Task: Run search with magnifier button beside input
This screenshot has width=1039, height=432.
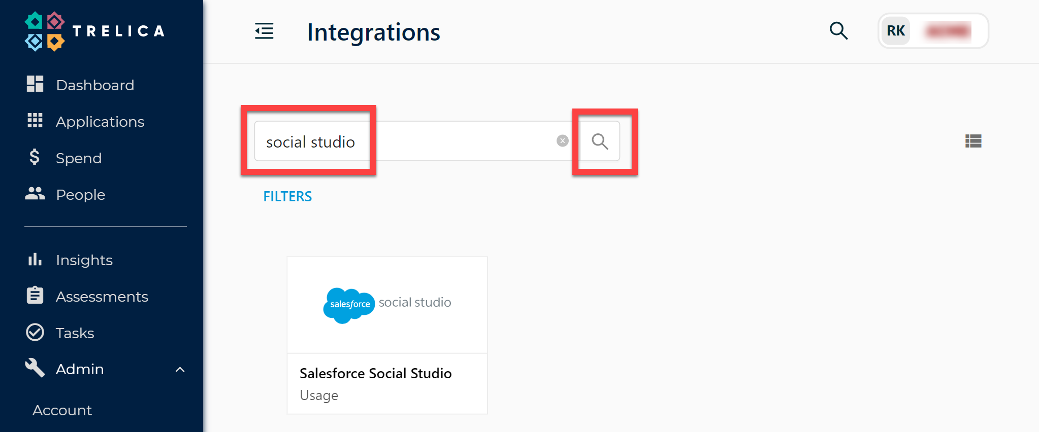Action: 600,141
